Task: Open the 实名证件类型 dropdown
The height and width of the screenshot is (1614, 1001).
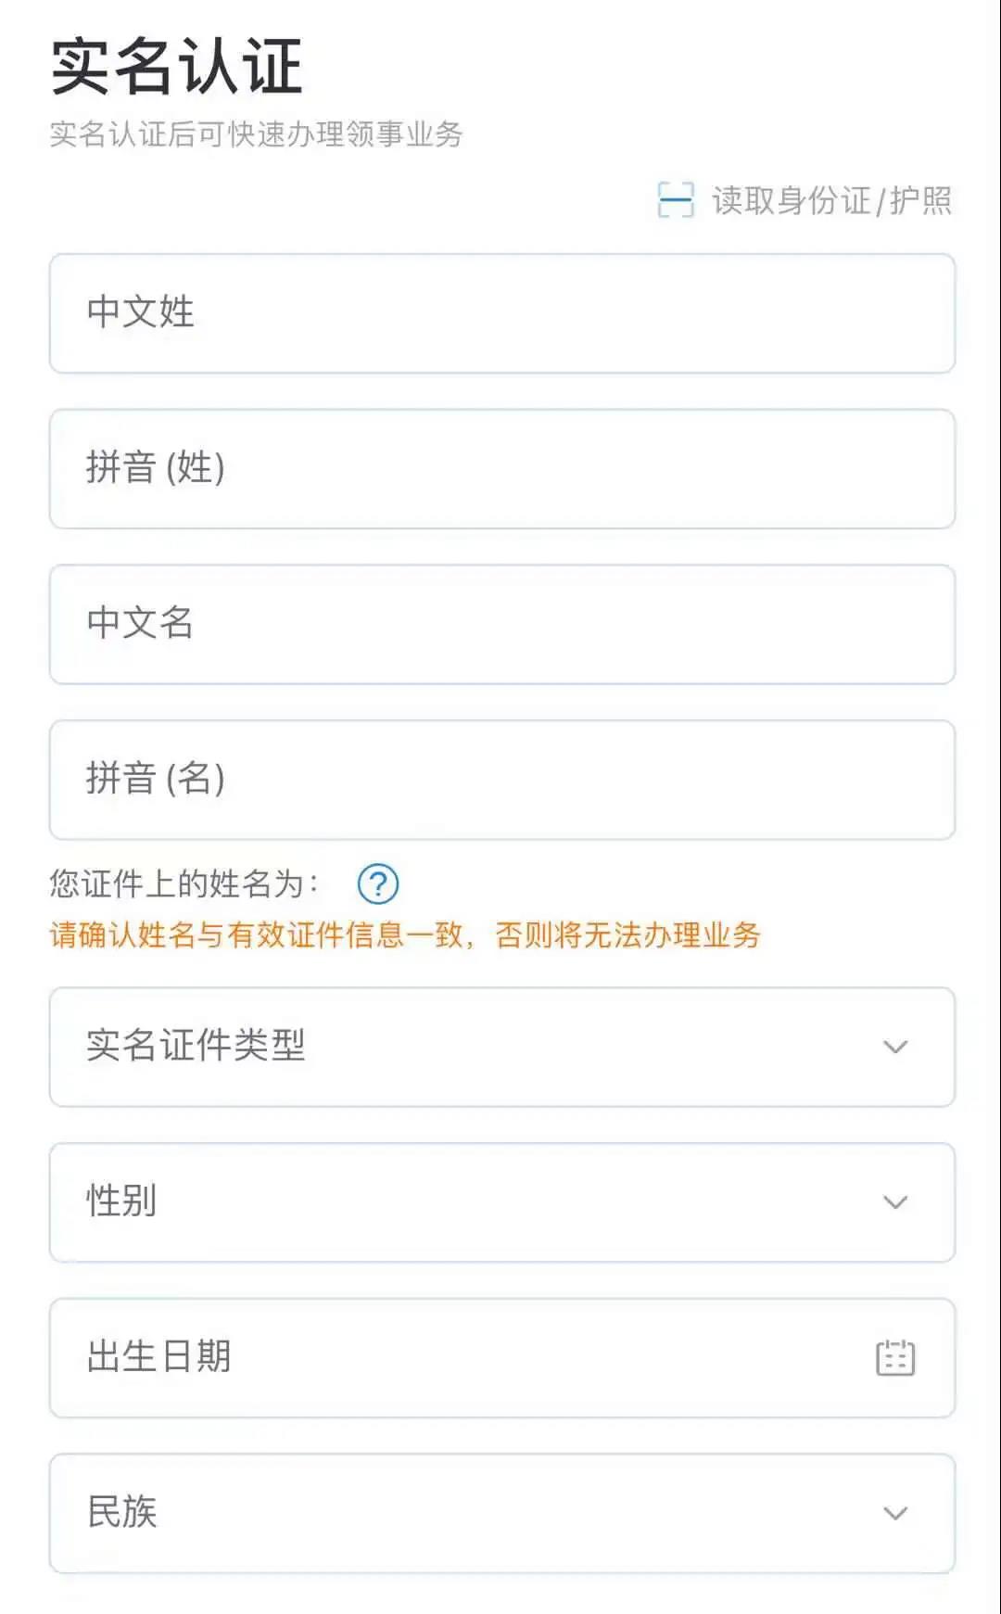Action: point(502,1047)
